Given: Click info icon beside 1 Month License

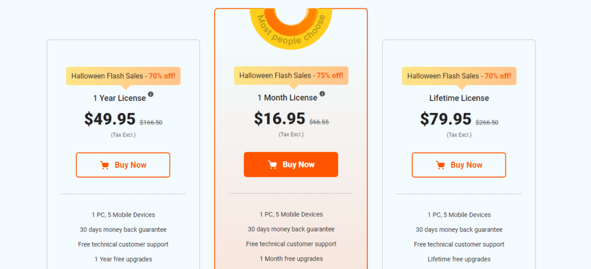Looking at the screenshot, I should (x=322, y=94).
